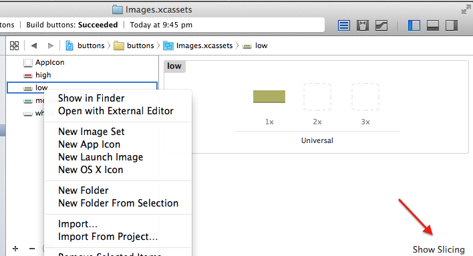Open the low breadcrumb item
Image resolution: width=473 pixels, height=256 pixels.
click(255, 45)
